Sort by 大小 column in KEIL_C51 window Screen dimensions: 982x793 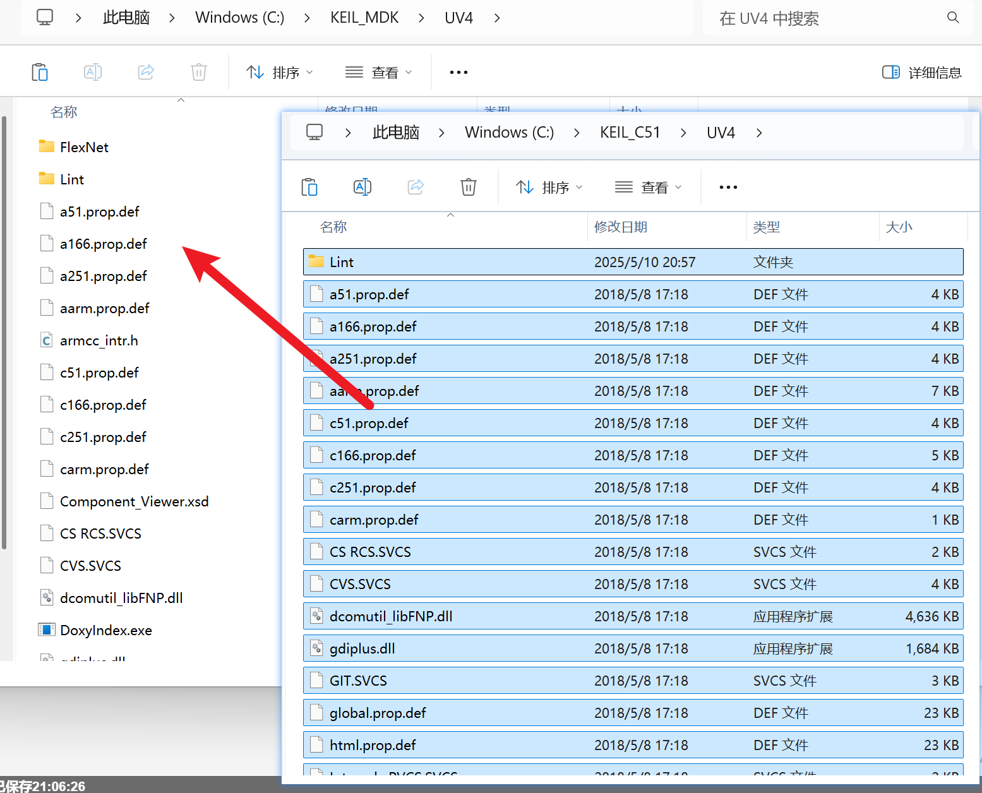coord(899,227)
